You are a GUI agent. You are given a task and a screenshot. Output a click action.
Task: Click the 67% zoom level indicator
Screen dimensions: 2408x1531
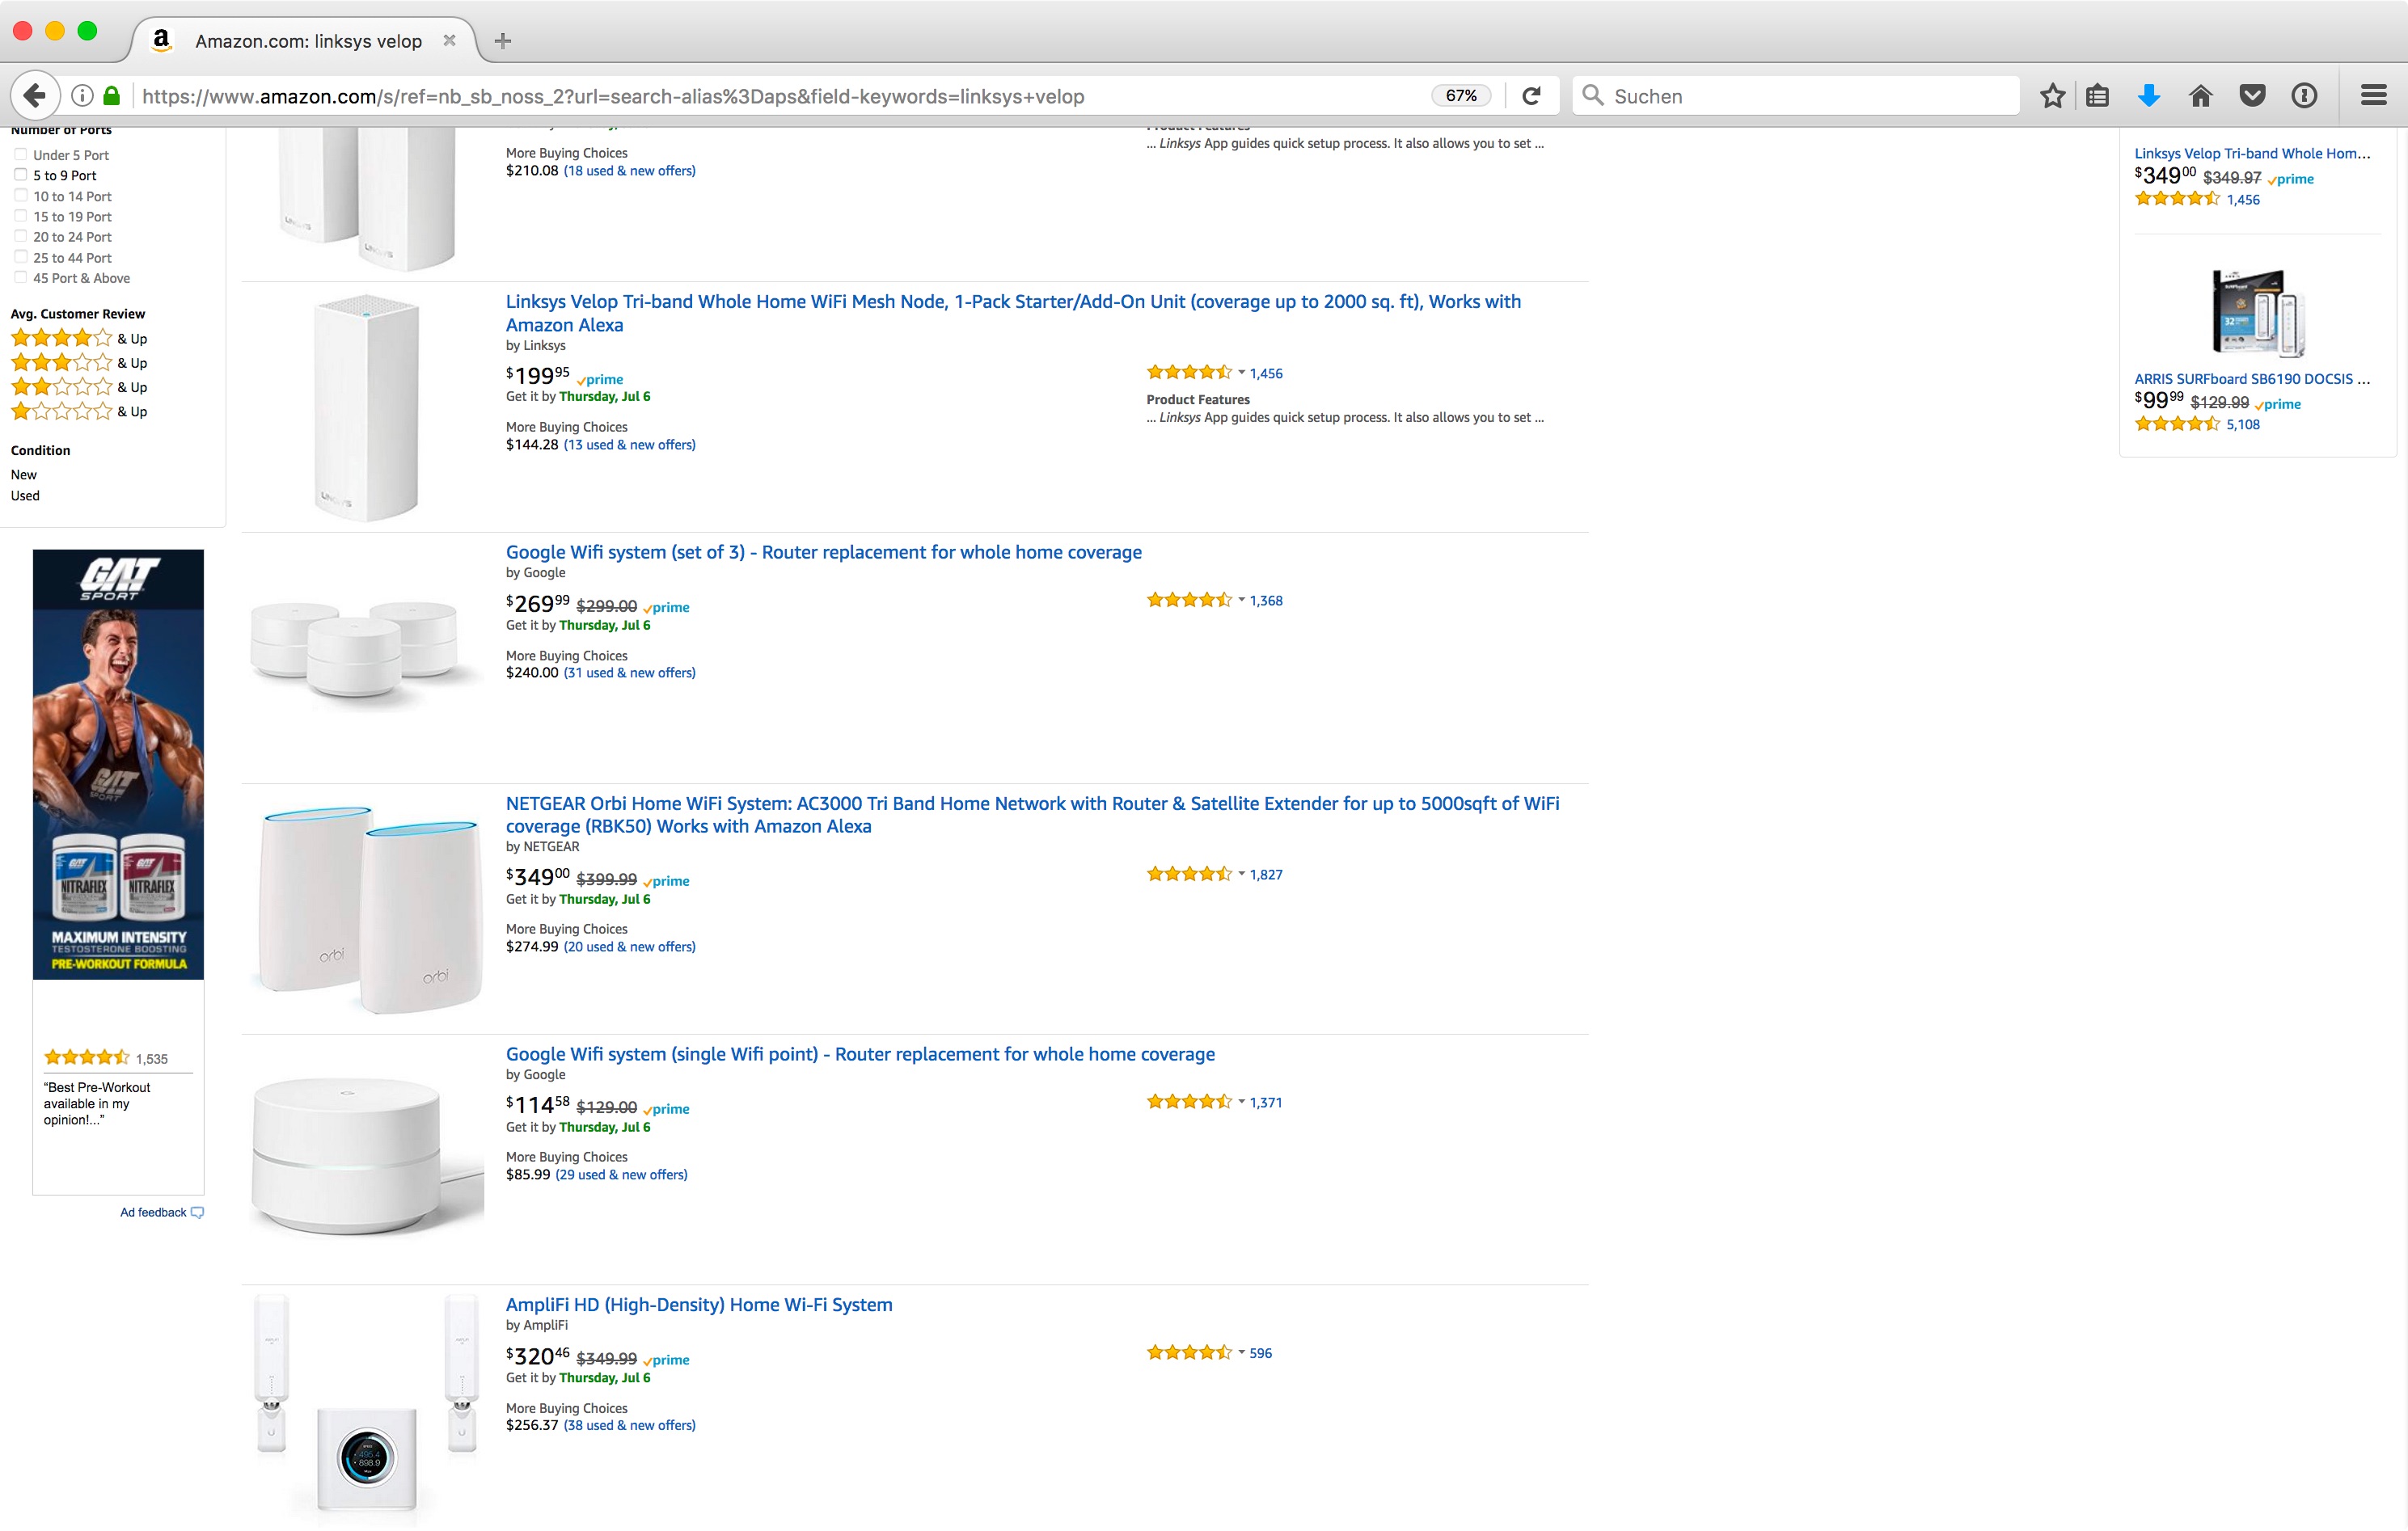tap(1461, 96)
